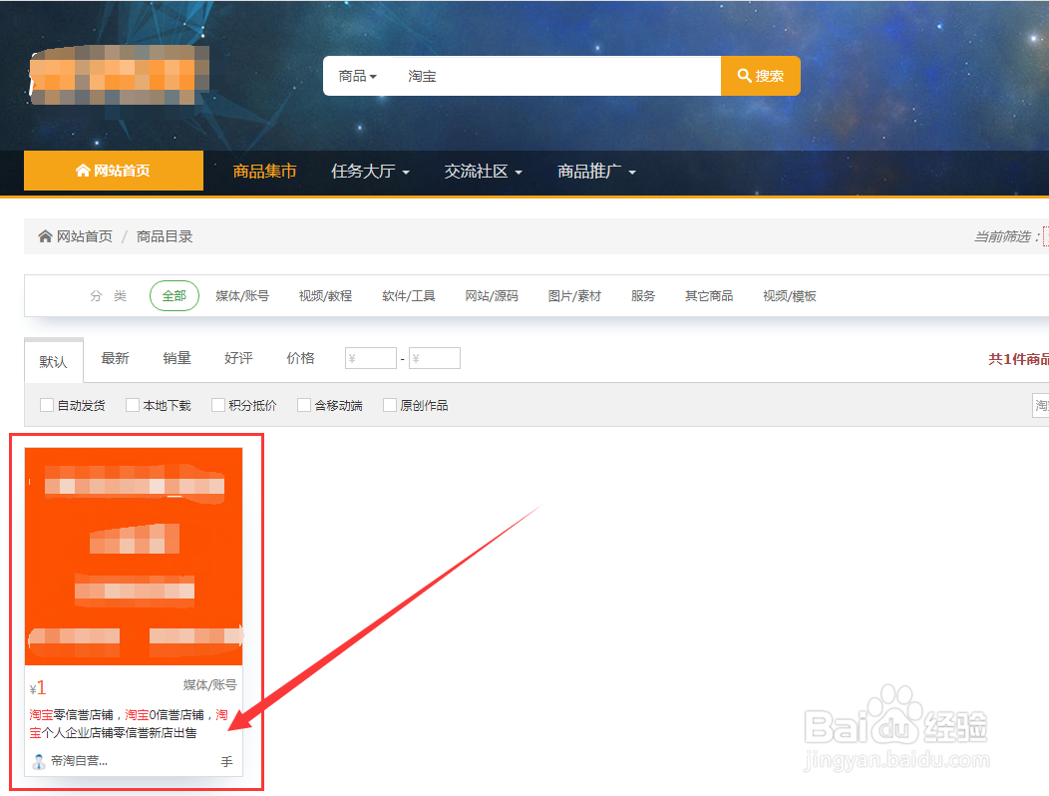Click 商品目录 breadcrumb link
The height and width of the screenshot is (796, 1049).
click(x=165, y=236)
